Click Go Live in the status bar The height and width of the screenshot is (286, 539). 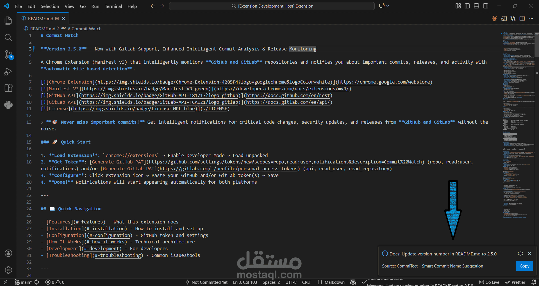point(489,282)
